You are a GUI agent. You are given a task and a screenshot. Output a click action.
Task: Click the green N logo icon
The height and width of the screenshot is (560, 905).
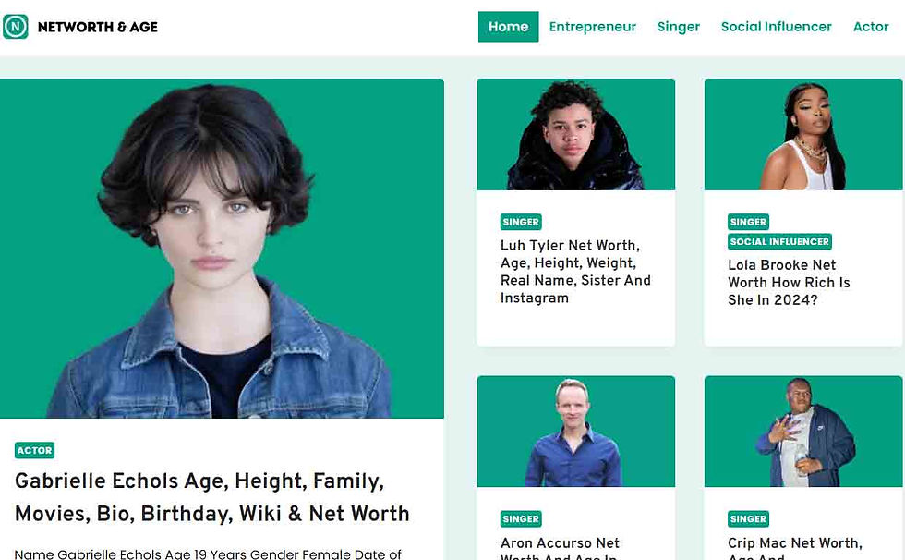click(16, 27)
